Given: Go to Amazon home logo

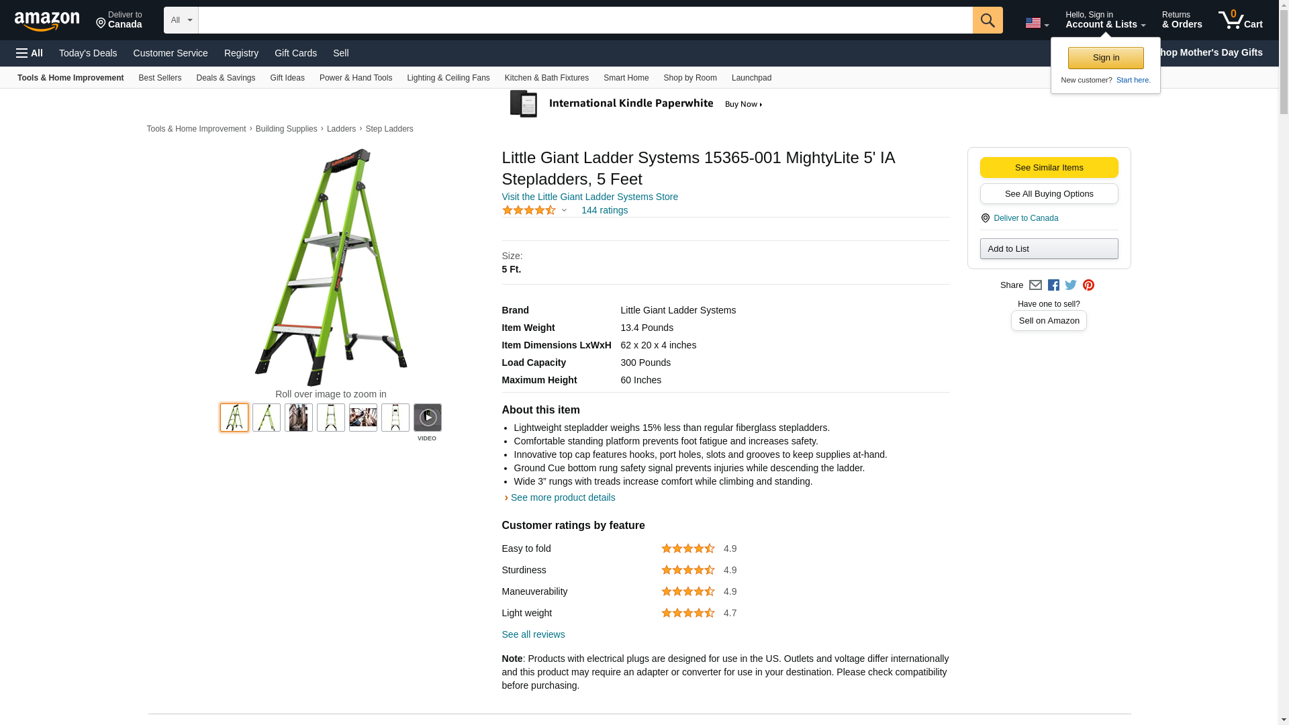Looking at the screenshot, I should (47, 21).
